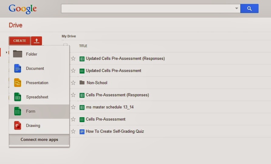Viewport: 271px width, 164px height.
Task: Click form icon beside Cells Pre-Assessment
Action: pyautogui.click(x=82, y=119)
